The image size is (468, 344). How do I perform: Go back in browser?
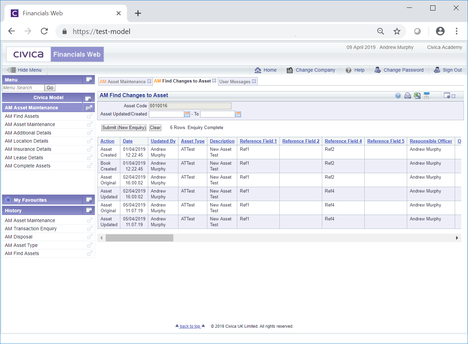[x=12, y=31]
